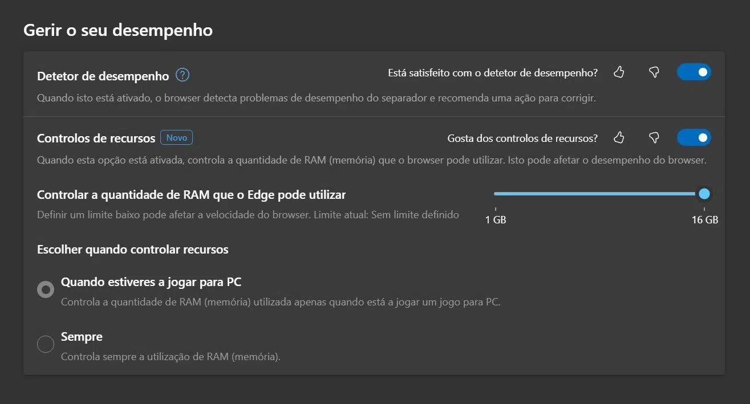Give thumbs up for the detetor de desempenho
The width and height of the screenshot is (750, 404).
point(619,72)
